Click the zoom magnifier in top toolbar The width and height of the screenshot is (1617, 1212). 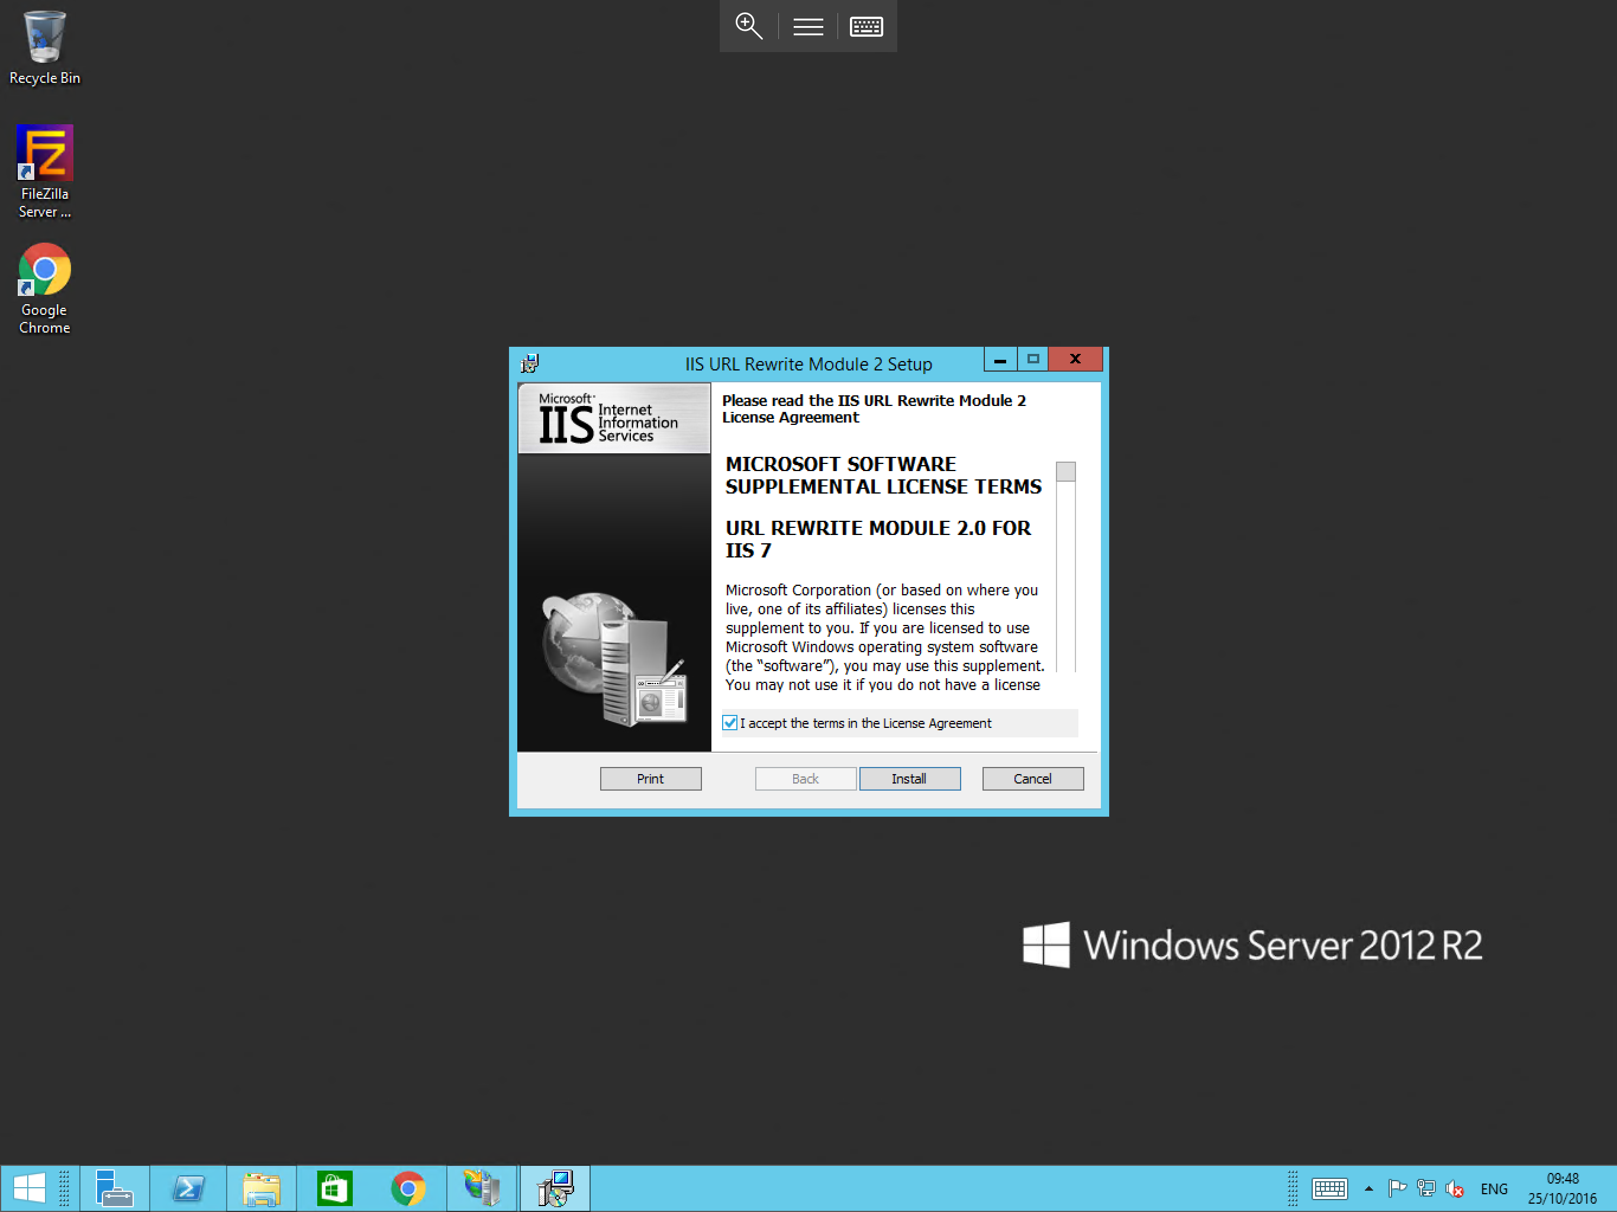[749, 26]
